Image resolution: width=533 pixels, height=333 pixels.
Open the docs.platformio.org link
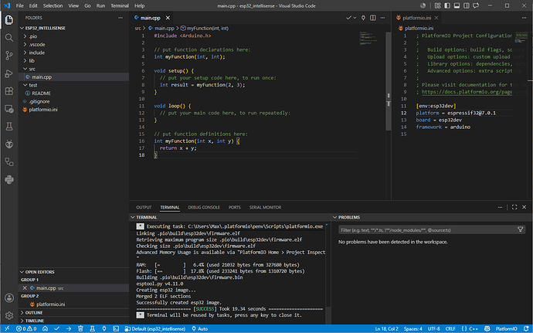tap(467, 92)
